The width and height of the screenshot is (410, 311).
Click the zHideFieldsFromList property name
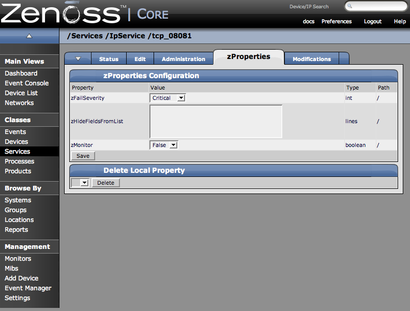tap(97, 121)
